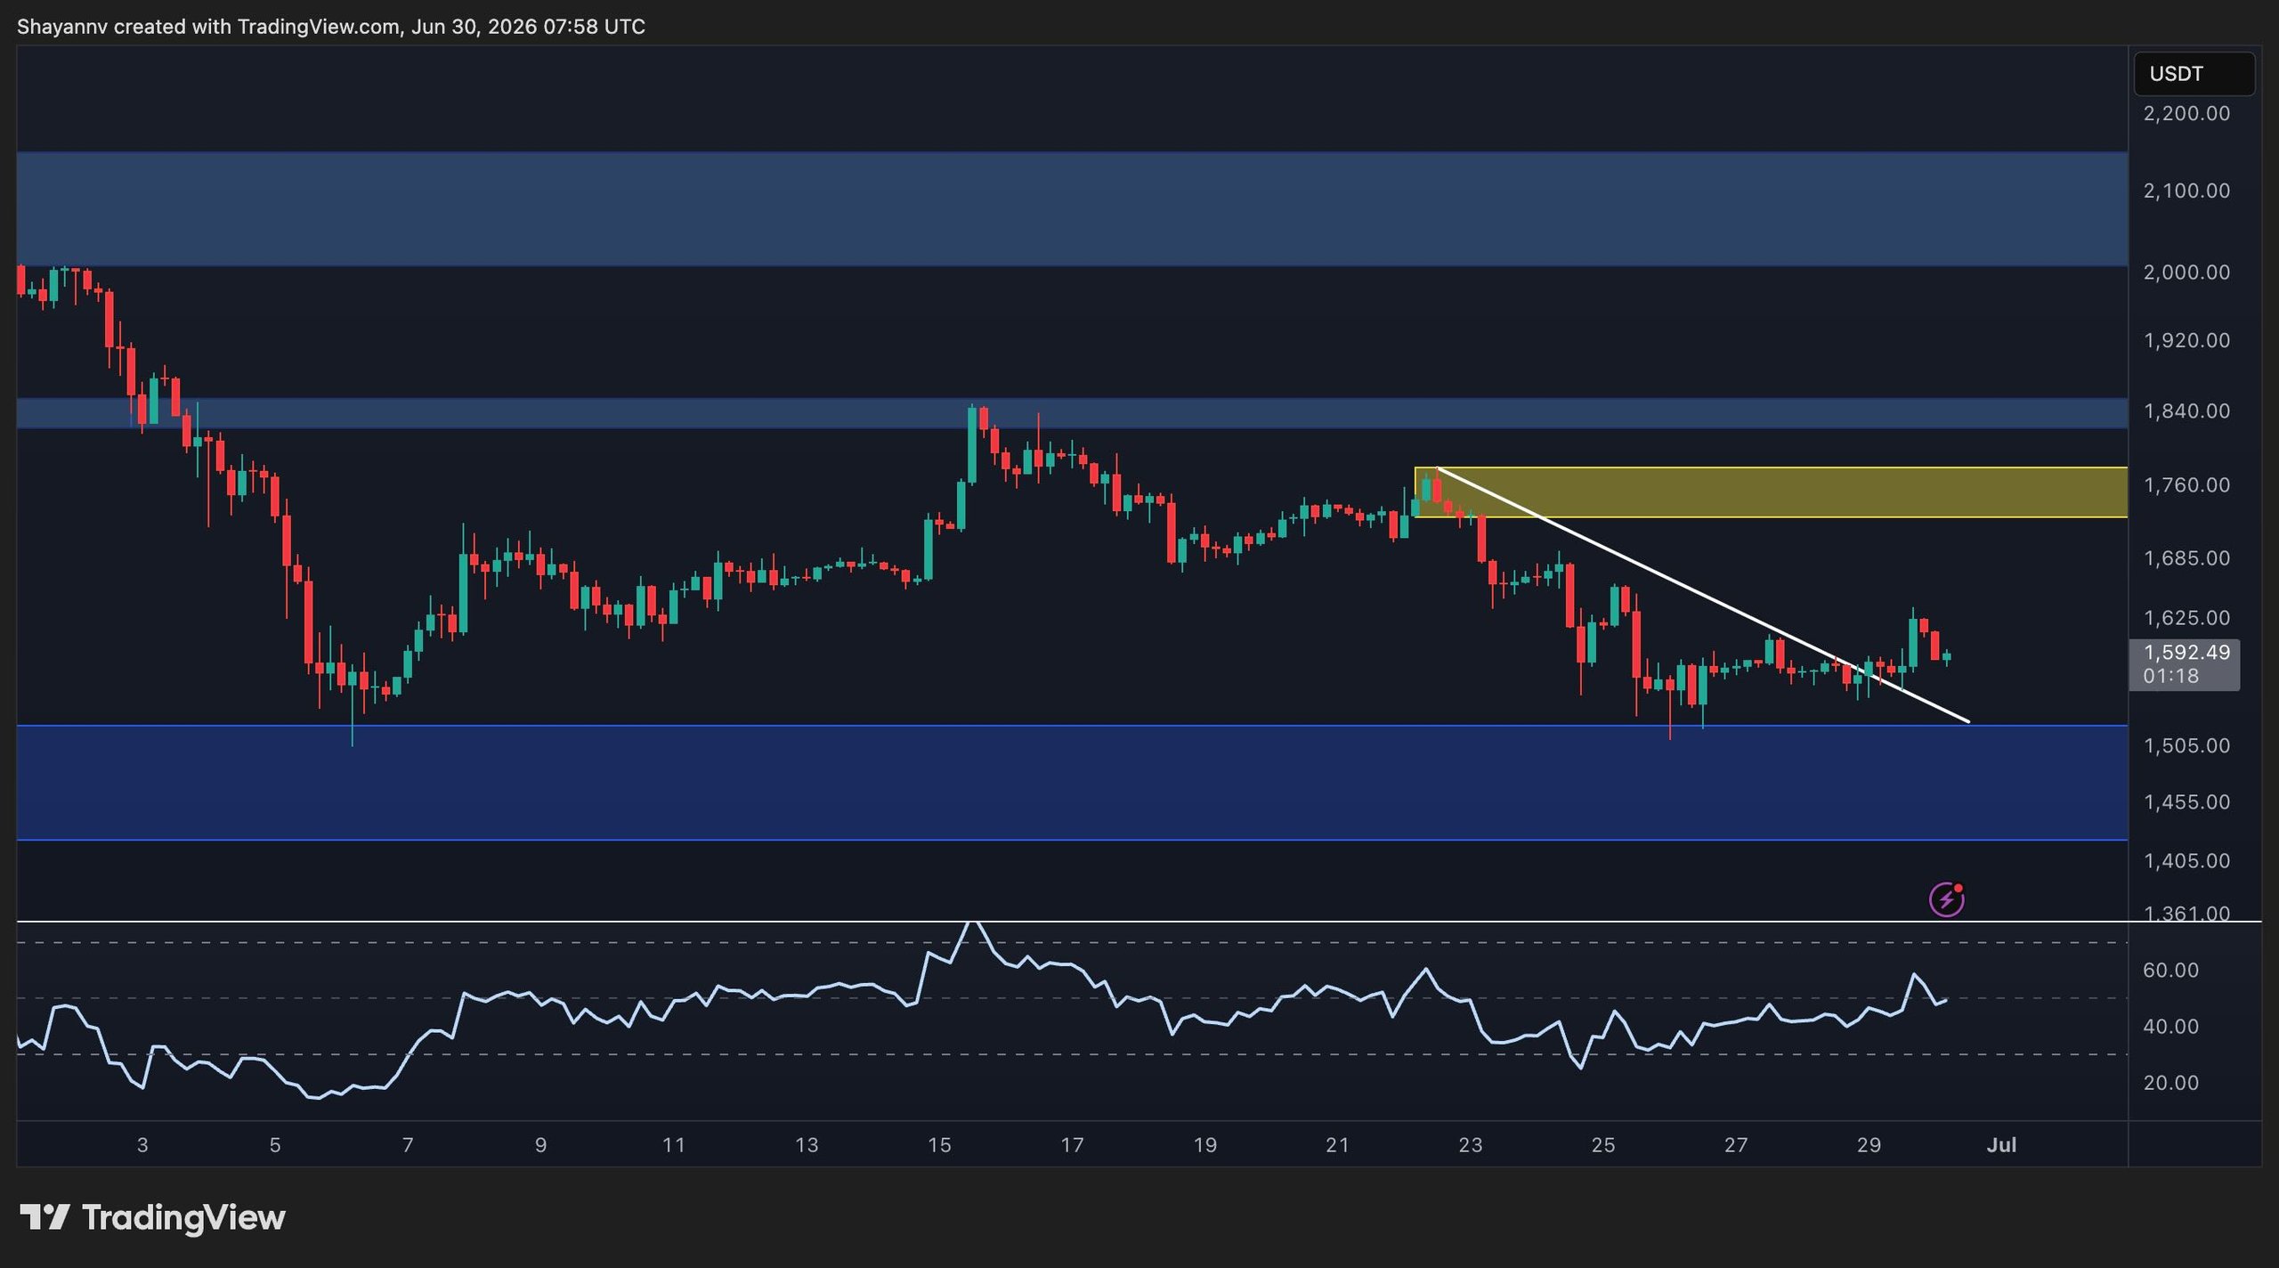Click the 2,200.00 price axis label
2279x1268 pixels.
pyautogui.click(x=2186, y=113)
